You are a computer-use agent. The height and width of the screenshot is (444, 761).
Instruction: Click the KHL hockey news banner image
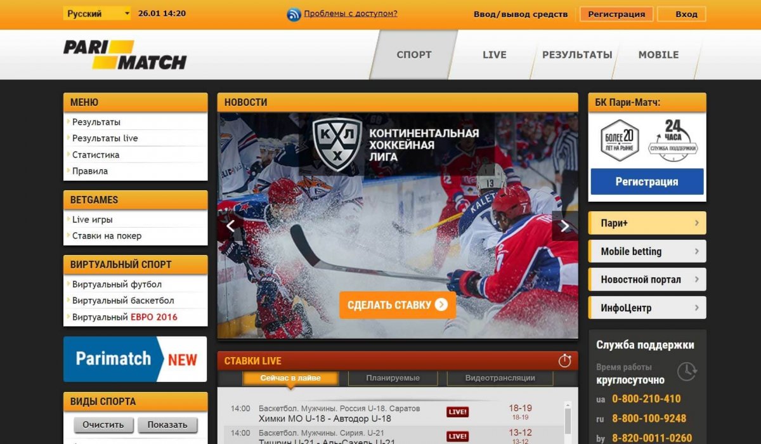pos(398,225)
